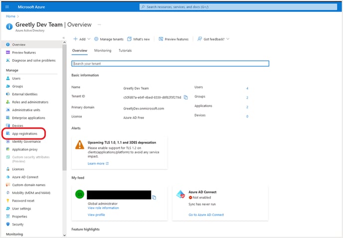343x238 pixels.
Task: Open the ellipsis more options by title
Action: [99, 24]
